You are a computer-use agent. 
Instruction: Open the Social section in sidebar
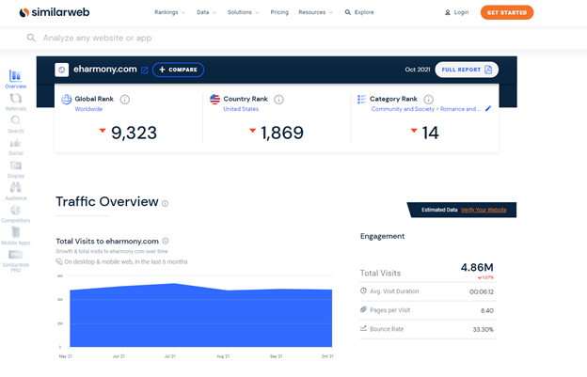(x=16, y=147)
